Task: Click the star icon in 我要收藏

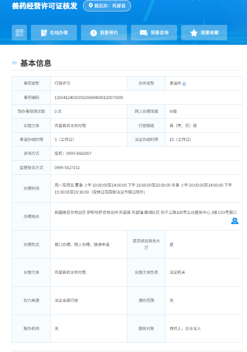Action: point(194,33)
